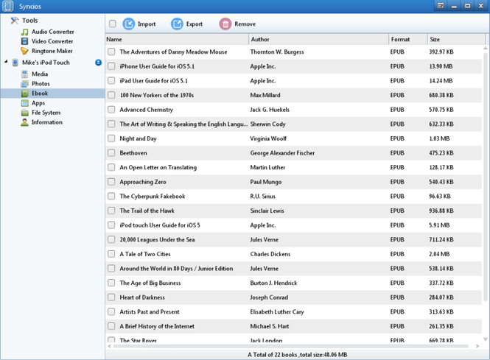The image size is (490, 360).
Task: Sort by the Format column header
Action: 408,39
